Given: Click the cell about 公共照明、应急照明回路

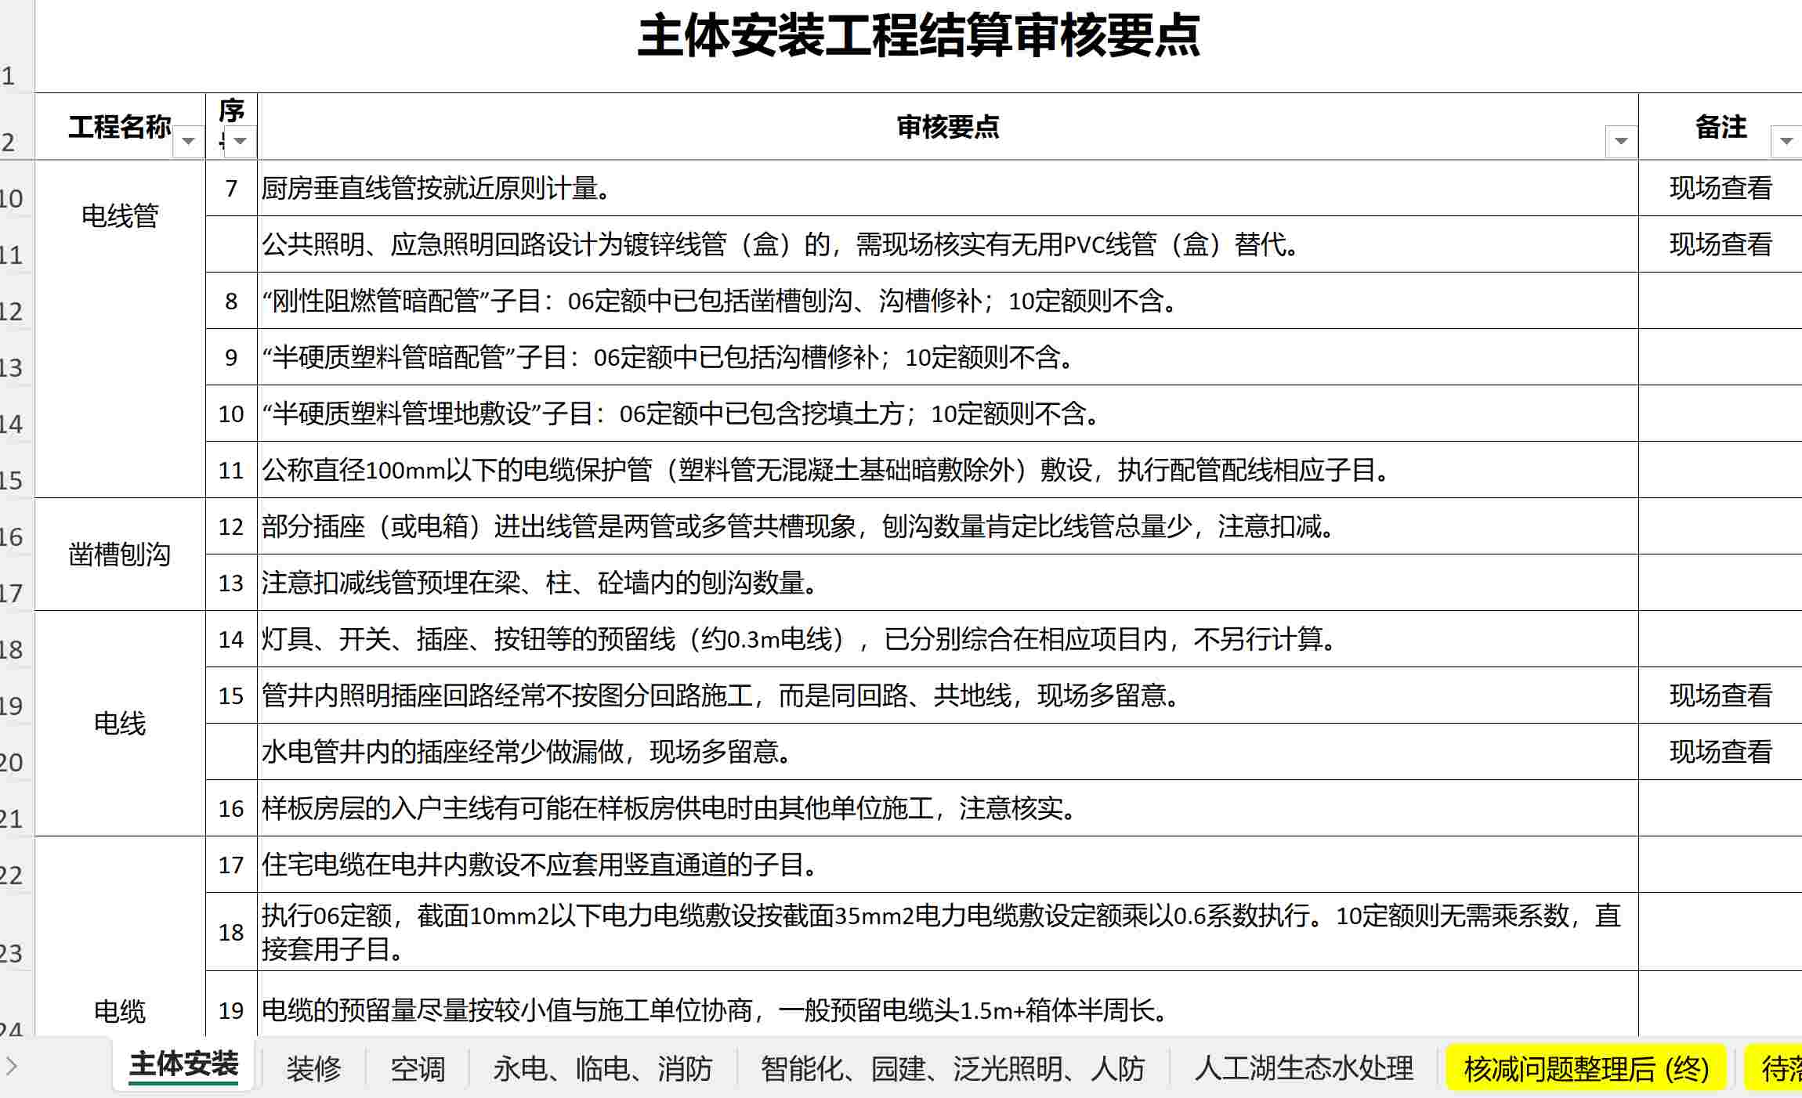Looking at the screenshot, I should point(948,244).
